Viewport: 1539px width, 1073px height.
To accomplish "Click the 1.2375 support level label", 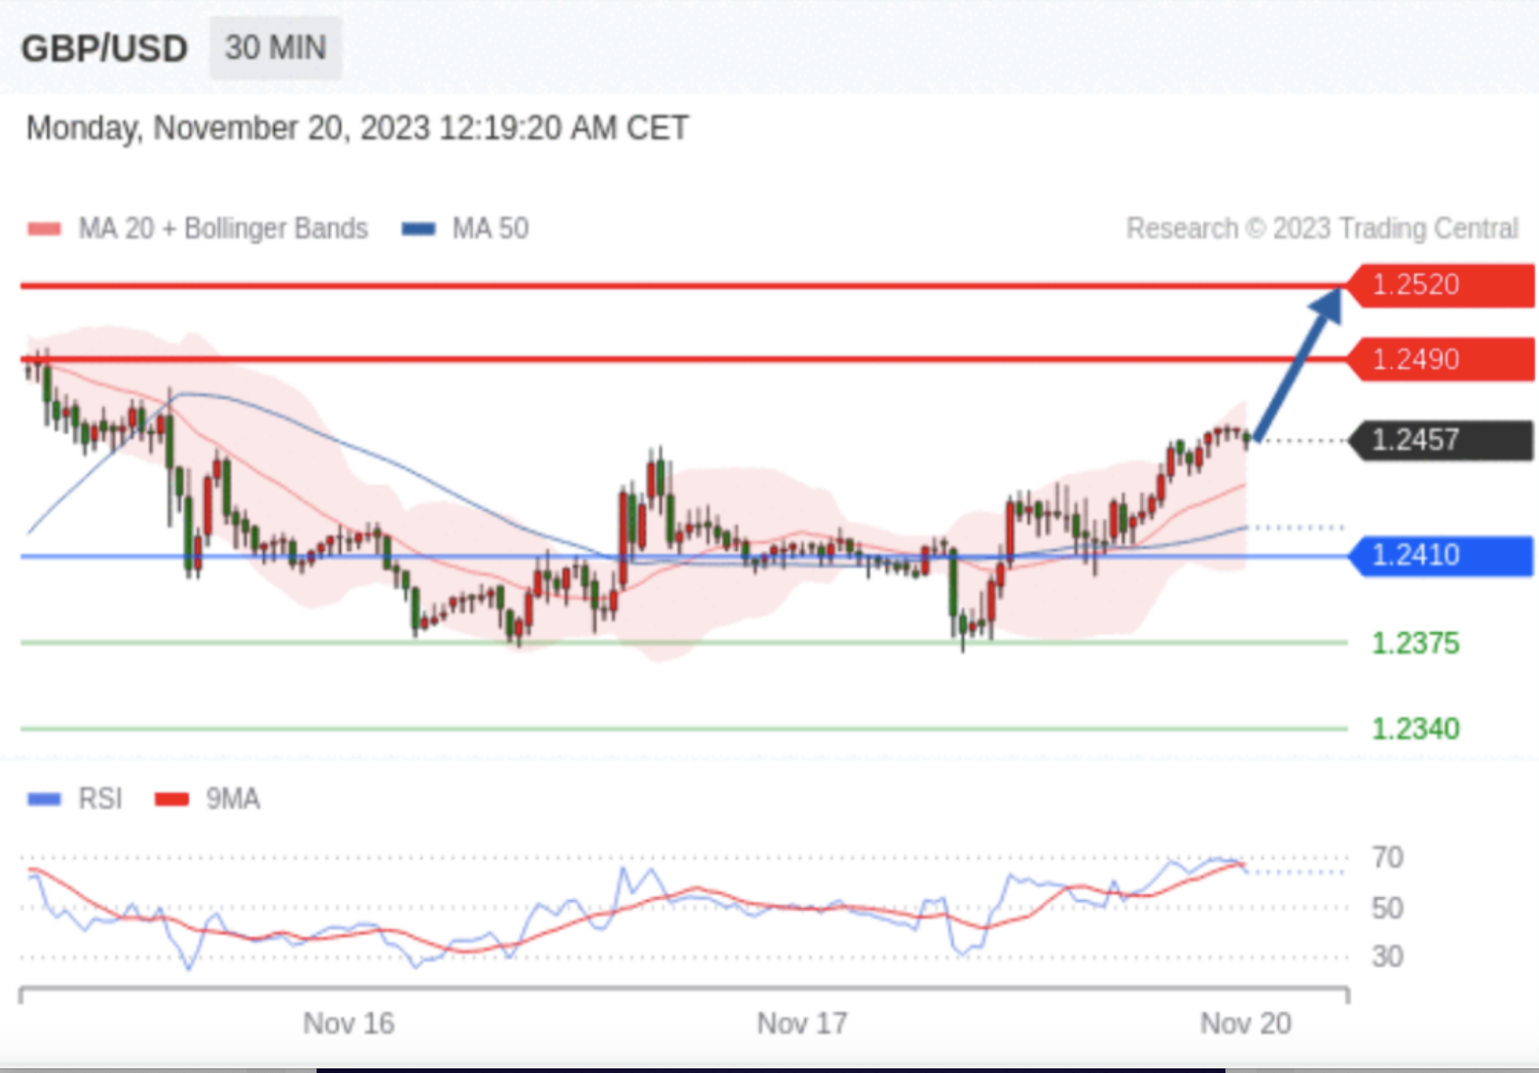I will tap(1416, 643).
